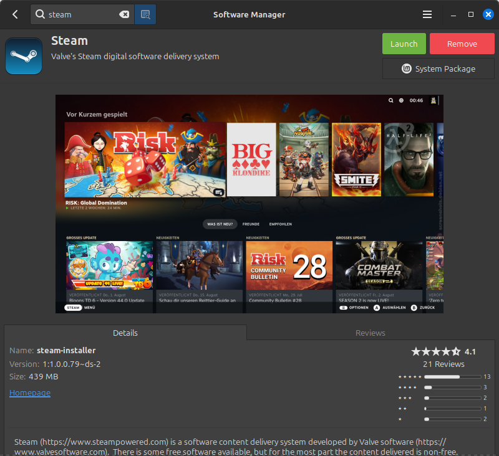Click the Steam application icon
This screenshot has height=456, width=499.
click(24, 56)
